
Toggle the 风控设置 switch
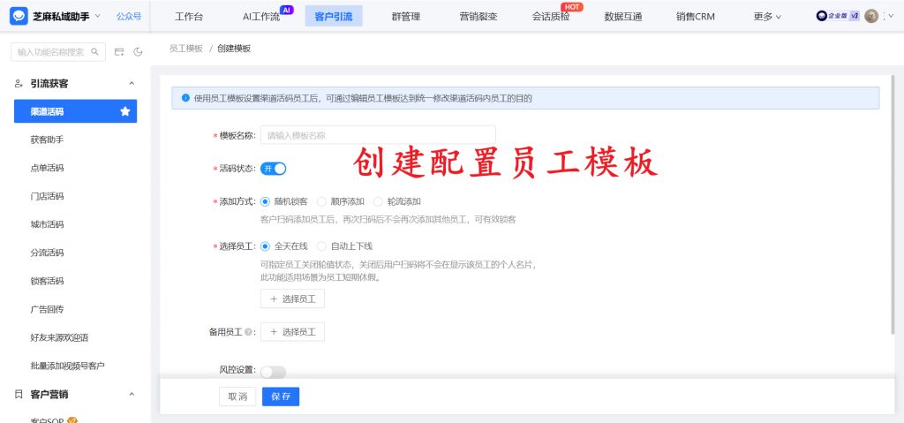(274, 372)
